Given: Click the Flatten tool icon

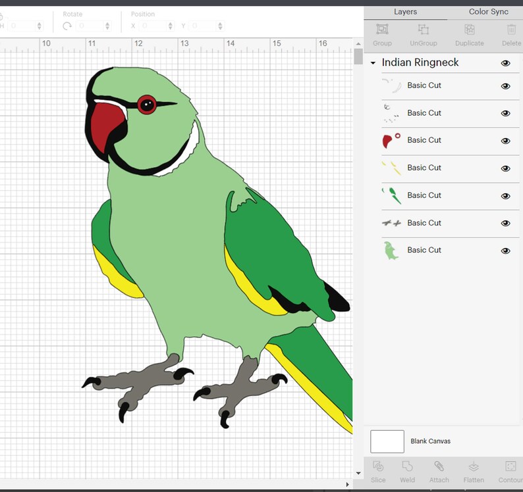Looking at the screenshot, I should 474,466.
